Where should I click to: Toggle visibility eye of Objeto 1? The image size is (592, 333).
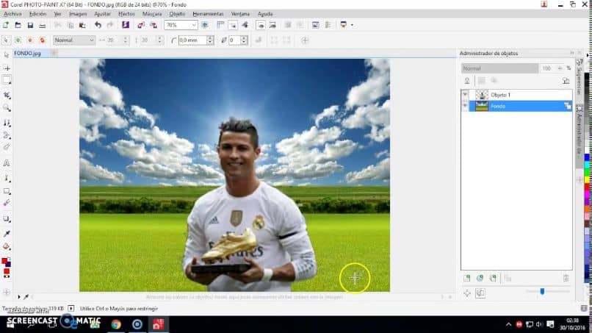(465, 95)
